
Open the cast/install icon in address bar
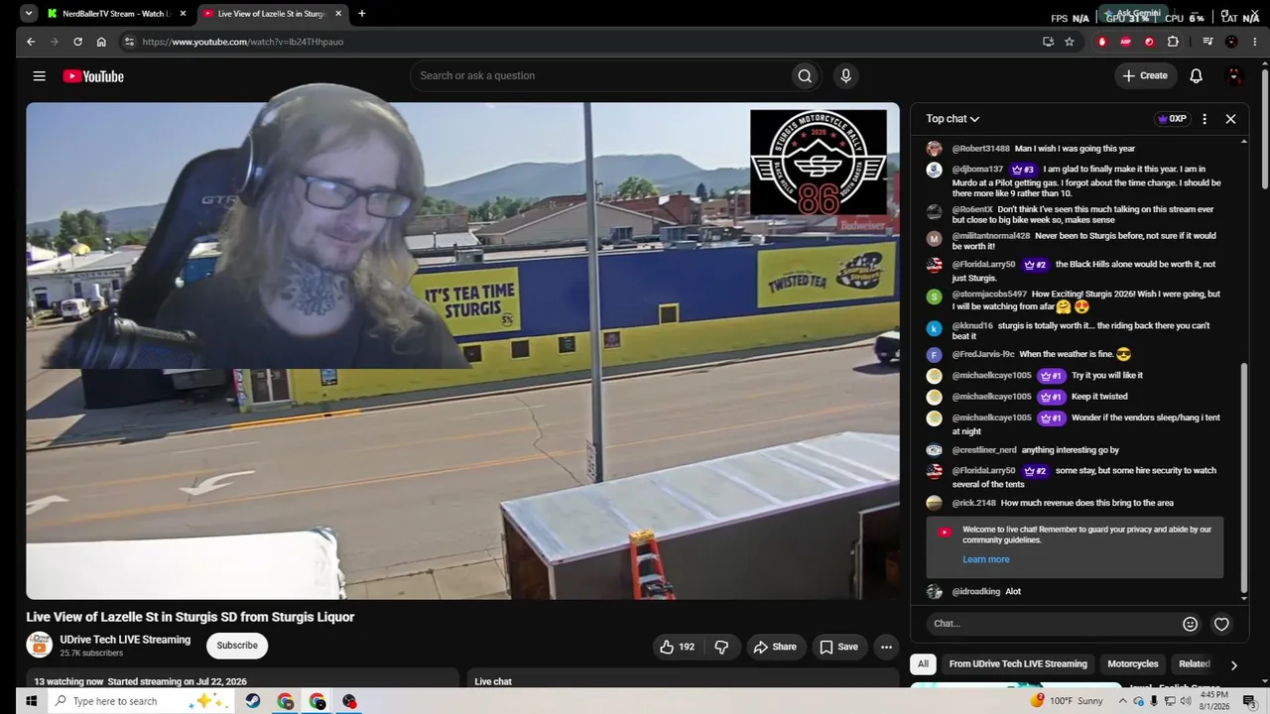click(1048, 42)
